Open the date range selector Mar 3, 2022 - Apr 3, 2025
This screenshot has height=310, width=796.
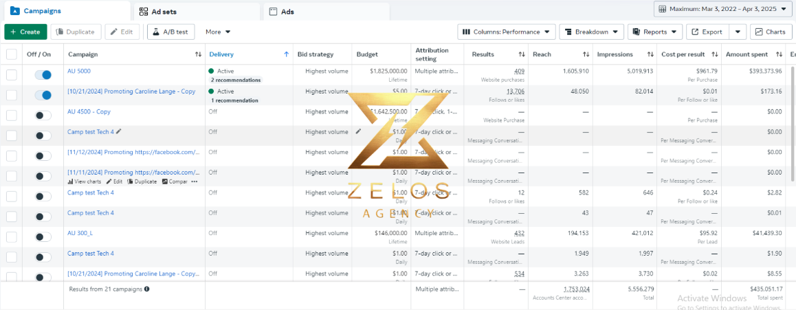point(723,9)
